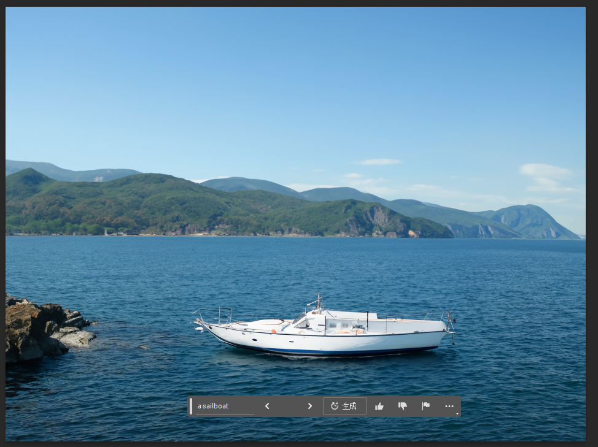This screenshot has height=447, width=598.
Task: Click the mast on top of the boat
Action: click(x=319, y=302)
